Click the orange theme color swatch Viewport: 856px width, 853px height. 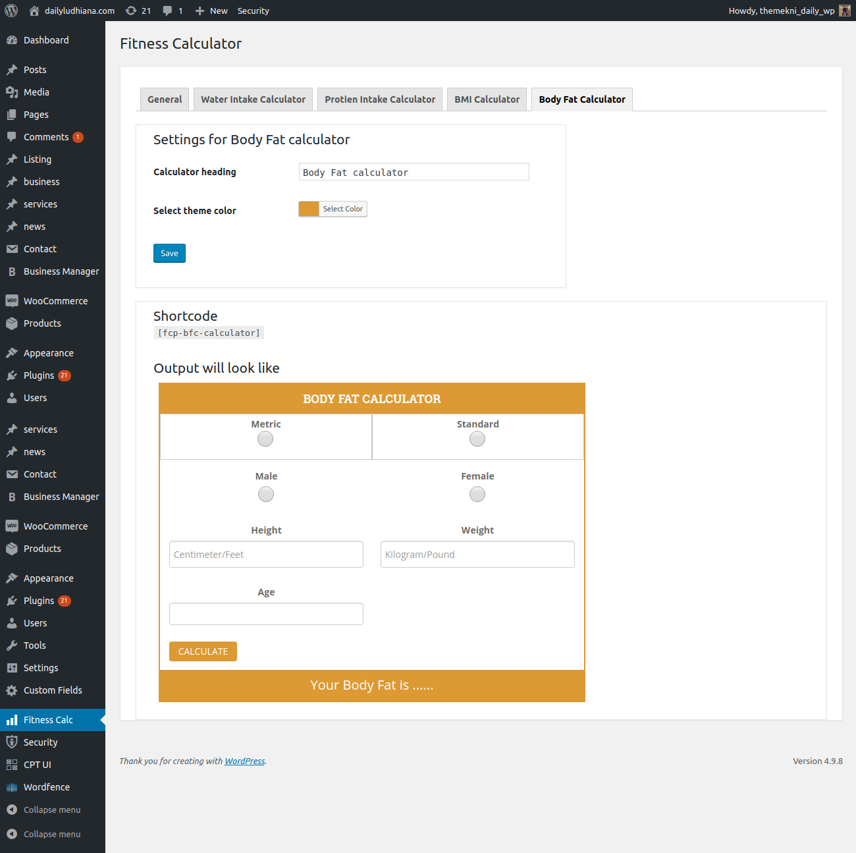click(x=309, y=209)
